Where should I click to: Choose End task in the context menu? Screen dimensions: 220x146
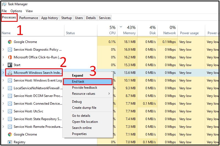point(88,82)
